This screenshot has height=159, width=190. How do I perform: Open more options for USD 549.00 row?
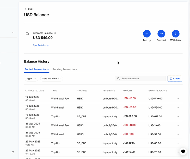tap(178, 99)
